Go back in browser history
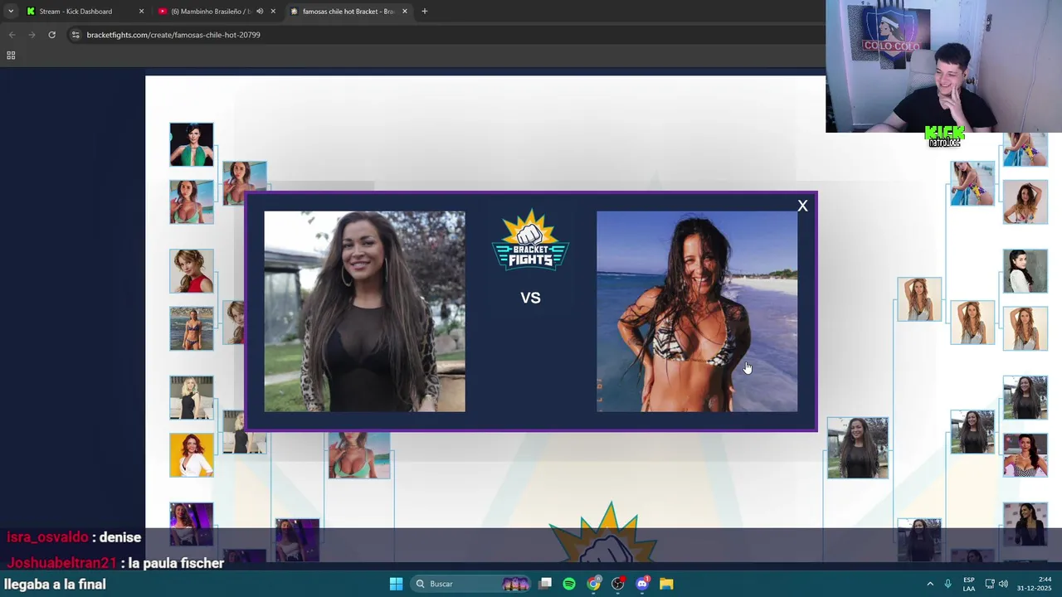Screen dimensions: 1062x597 (x=12, y=35)
